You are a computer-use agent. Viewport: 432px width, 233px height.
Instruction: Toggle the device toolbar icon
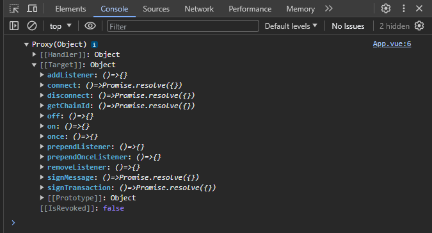tap(32, 9)
